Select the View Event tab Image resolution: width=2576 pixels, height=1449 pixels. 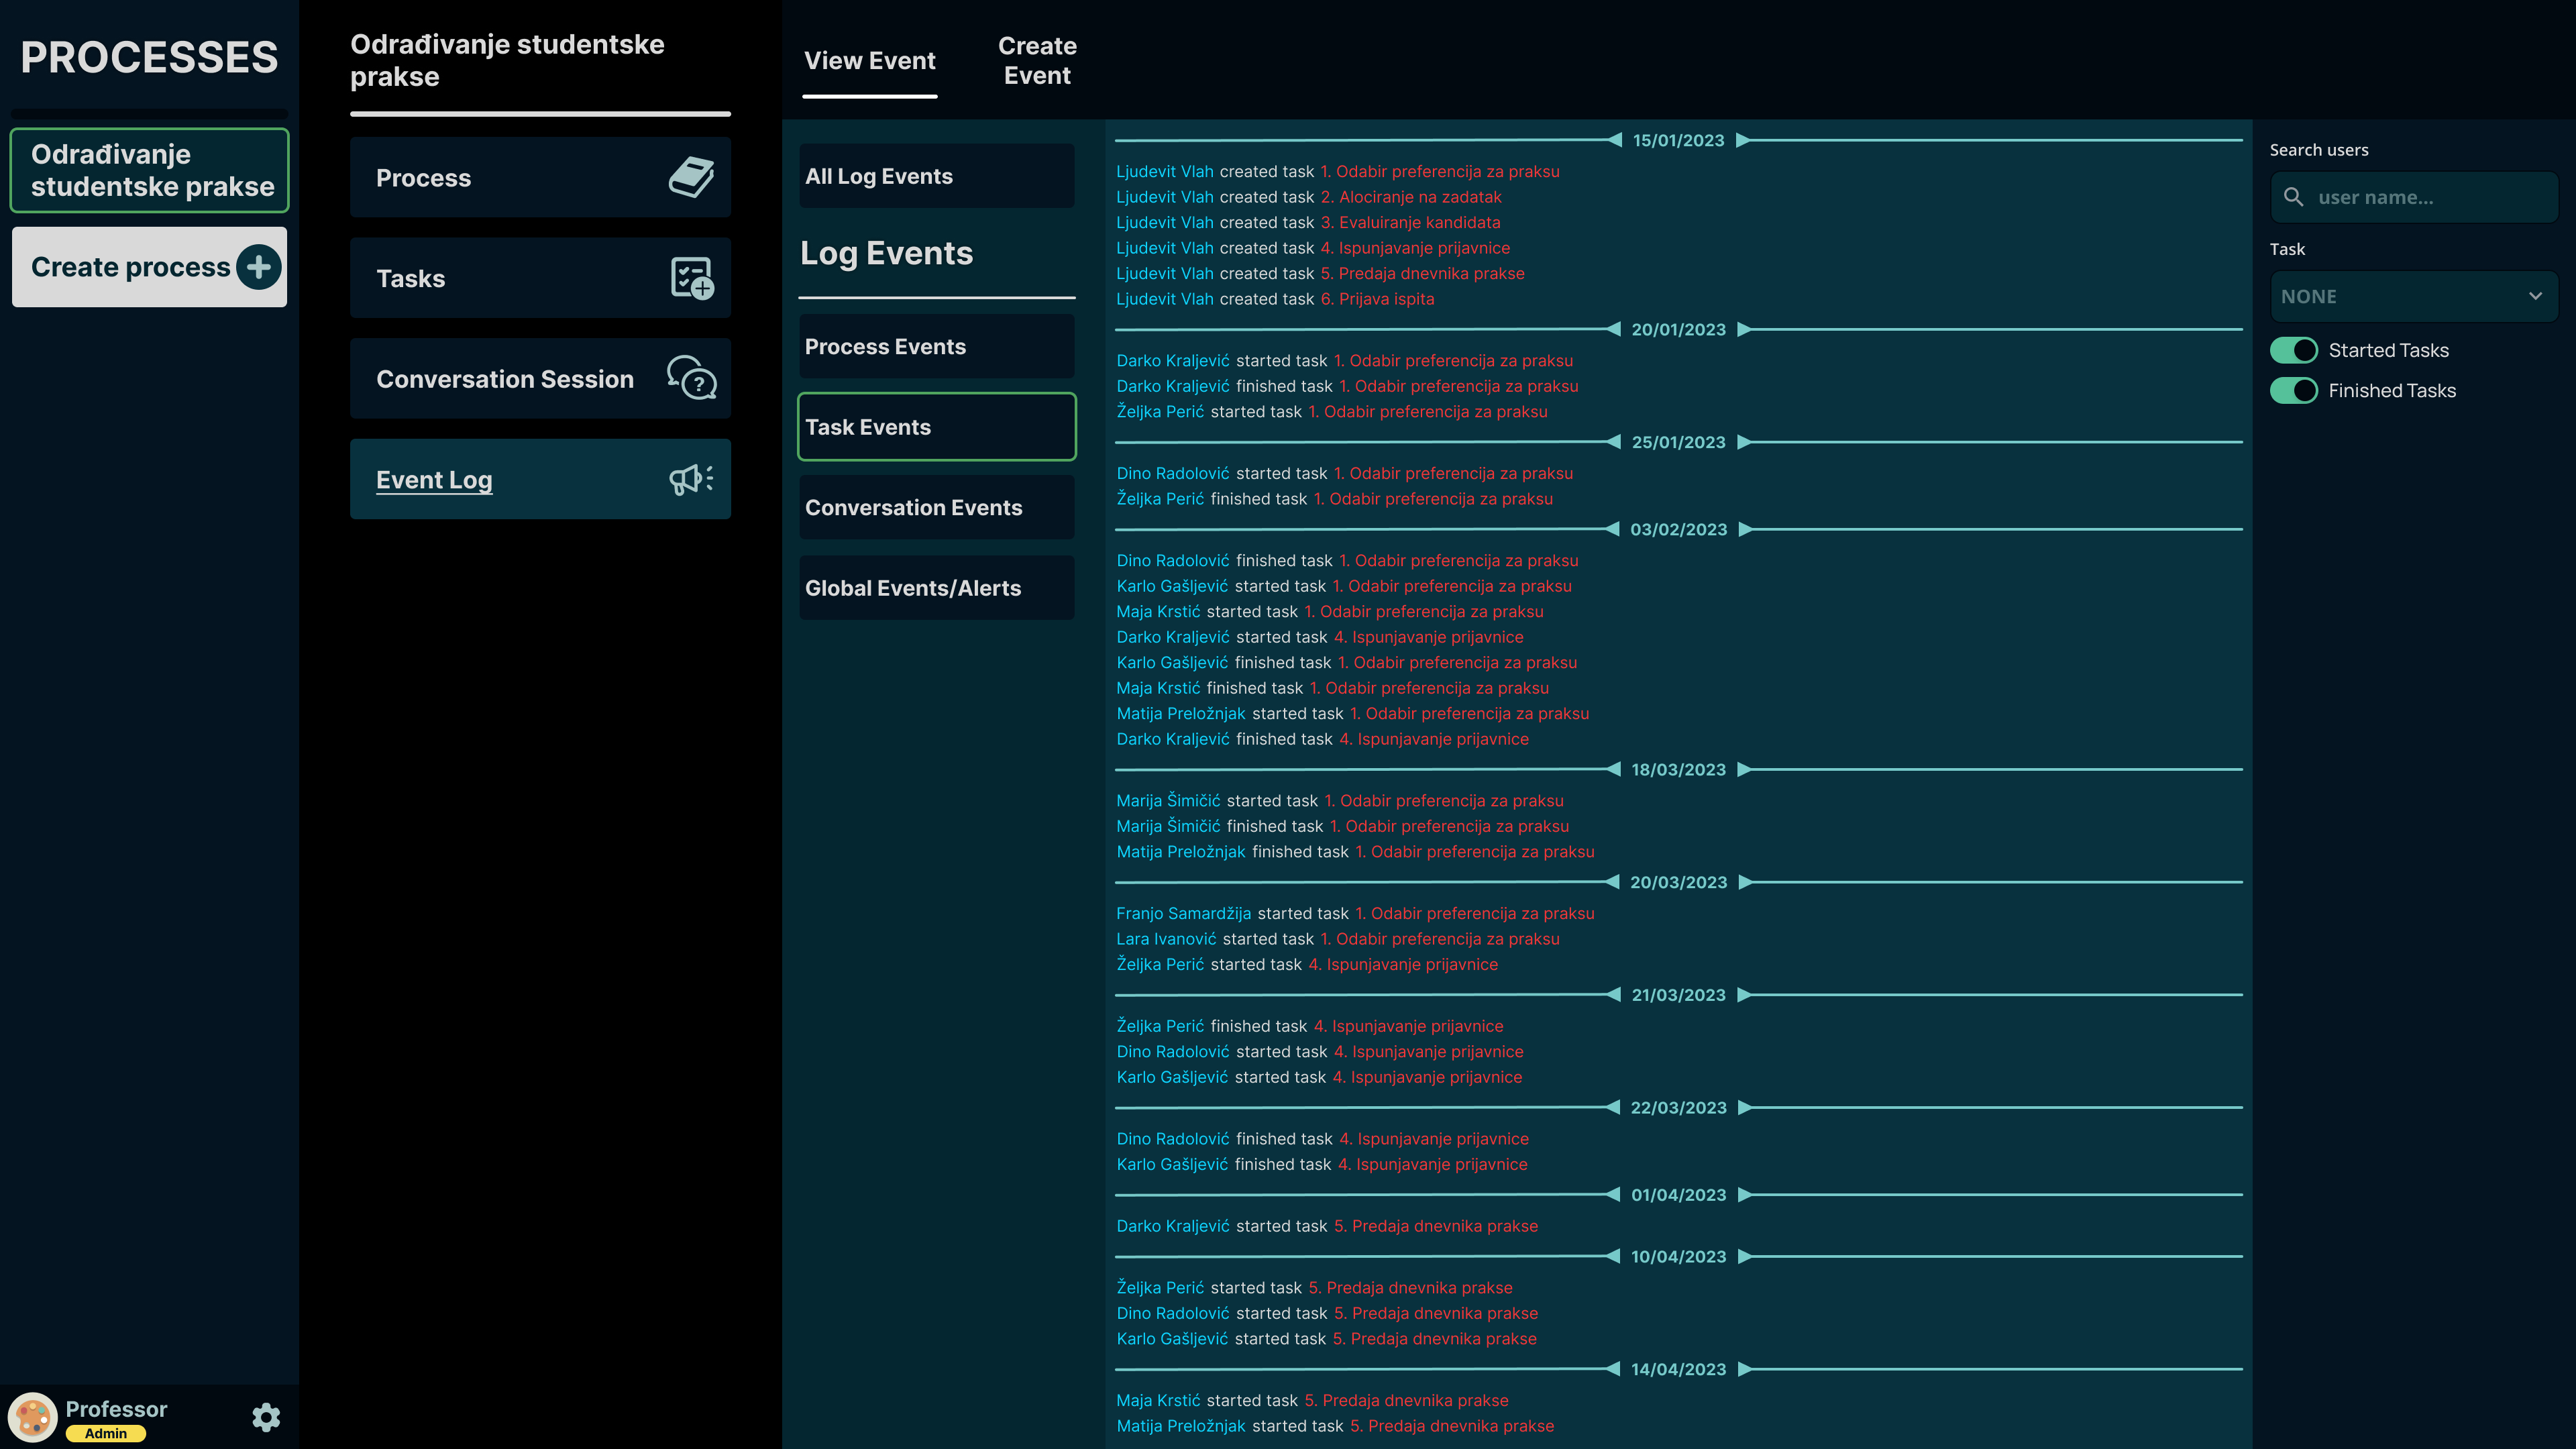click(x=869, y=61)
